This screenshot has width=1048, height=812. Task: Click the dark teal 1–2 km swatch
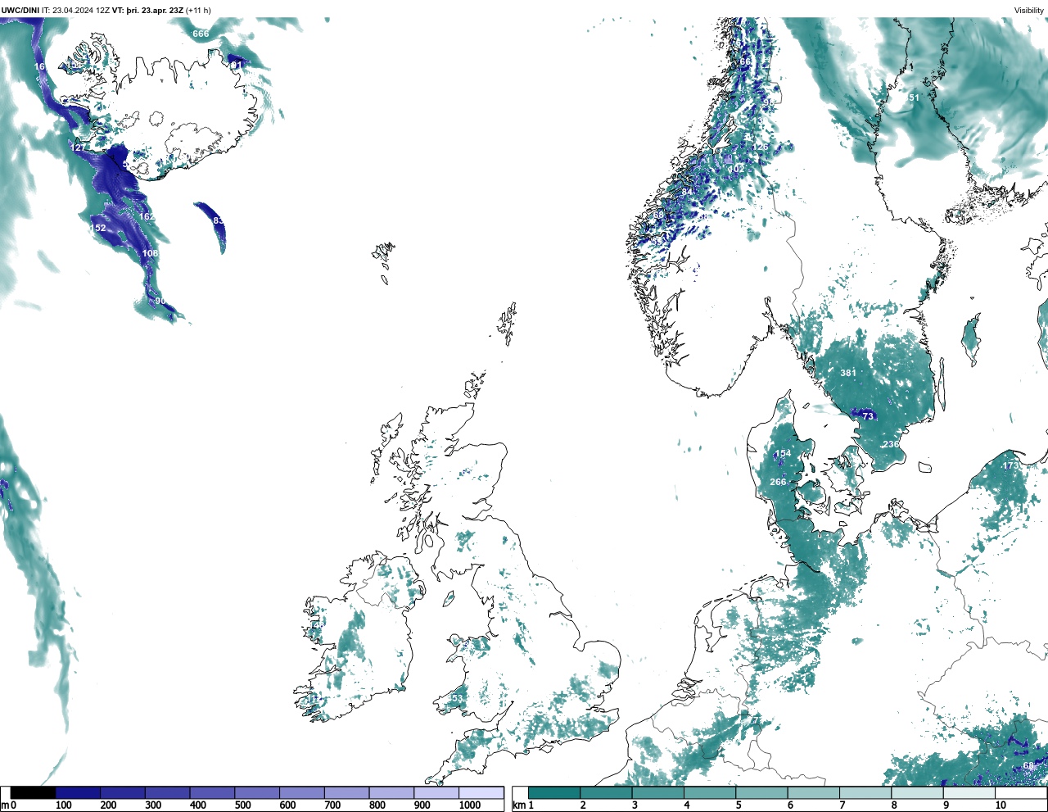pos(554,792)
